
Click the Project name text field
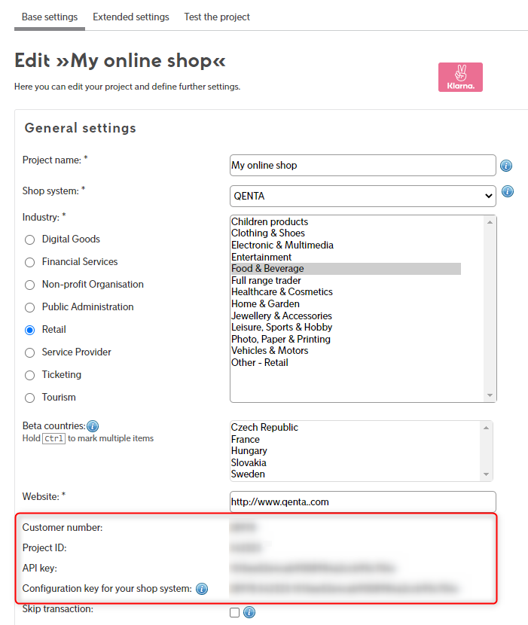[362, 166]
